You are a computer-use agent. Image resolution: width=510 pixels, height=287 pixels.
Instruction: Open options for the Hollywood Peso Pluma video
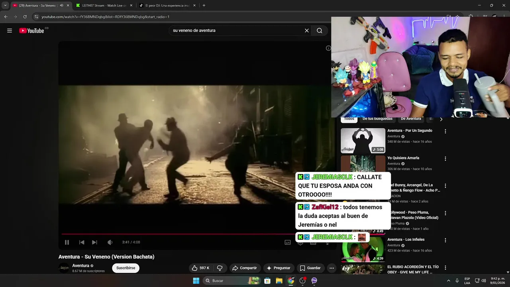[445, 213]
